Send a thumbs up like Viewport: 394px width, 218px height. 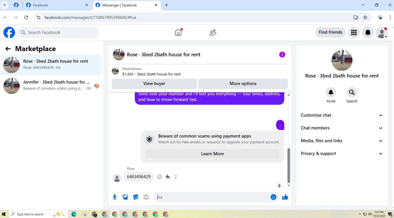(x=285, y=197)
